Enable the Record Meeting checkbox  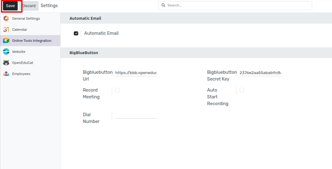[x=117, y=90]
